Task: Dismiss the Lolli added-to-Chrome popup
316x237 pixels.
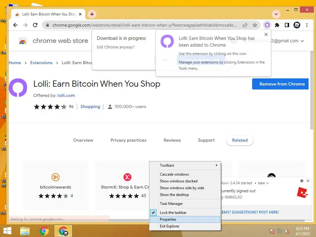Action: tap(266, 35)
